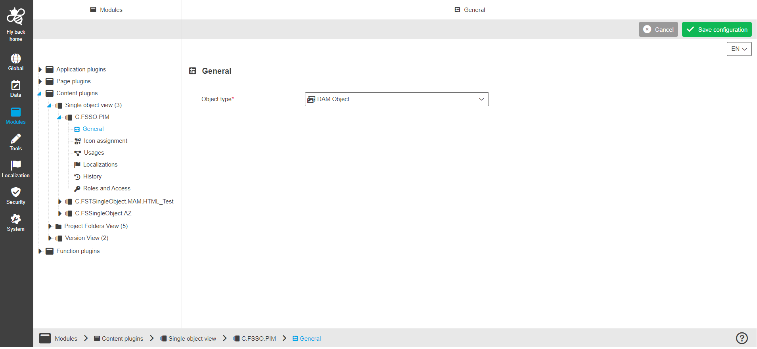Open the Object type dropdown
Image resolution: width=757 pixels, height=349 pixels.
coord(397,99)
